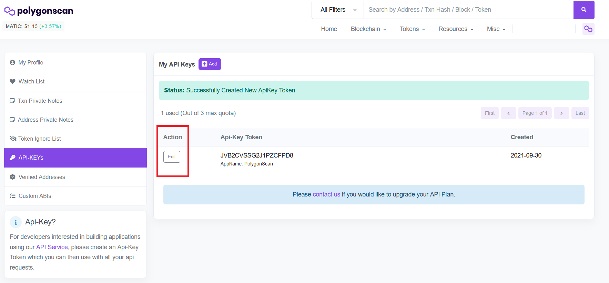Open Custom ABIs in the sidebar

[34, 196]
